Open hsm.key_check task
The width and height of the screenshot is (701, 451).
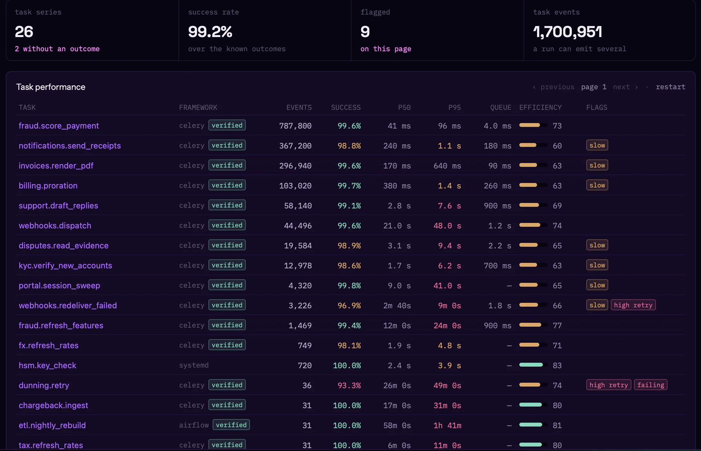(x=47, y=365)
